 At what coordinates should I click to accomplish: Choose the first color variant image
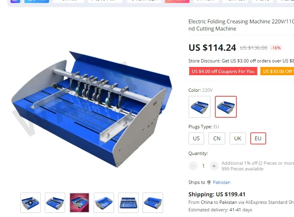point(200,107)
